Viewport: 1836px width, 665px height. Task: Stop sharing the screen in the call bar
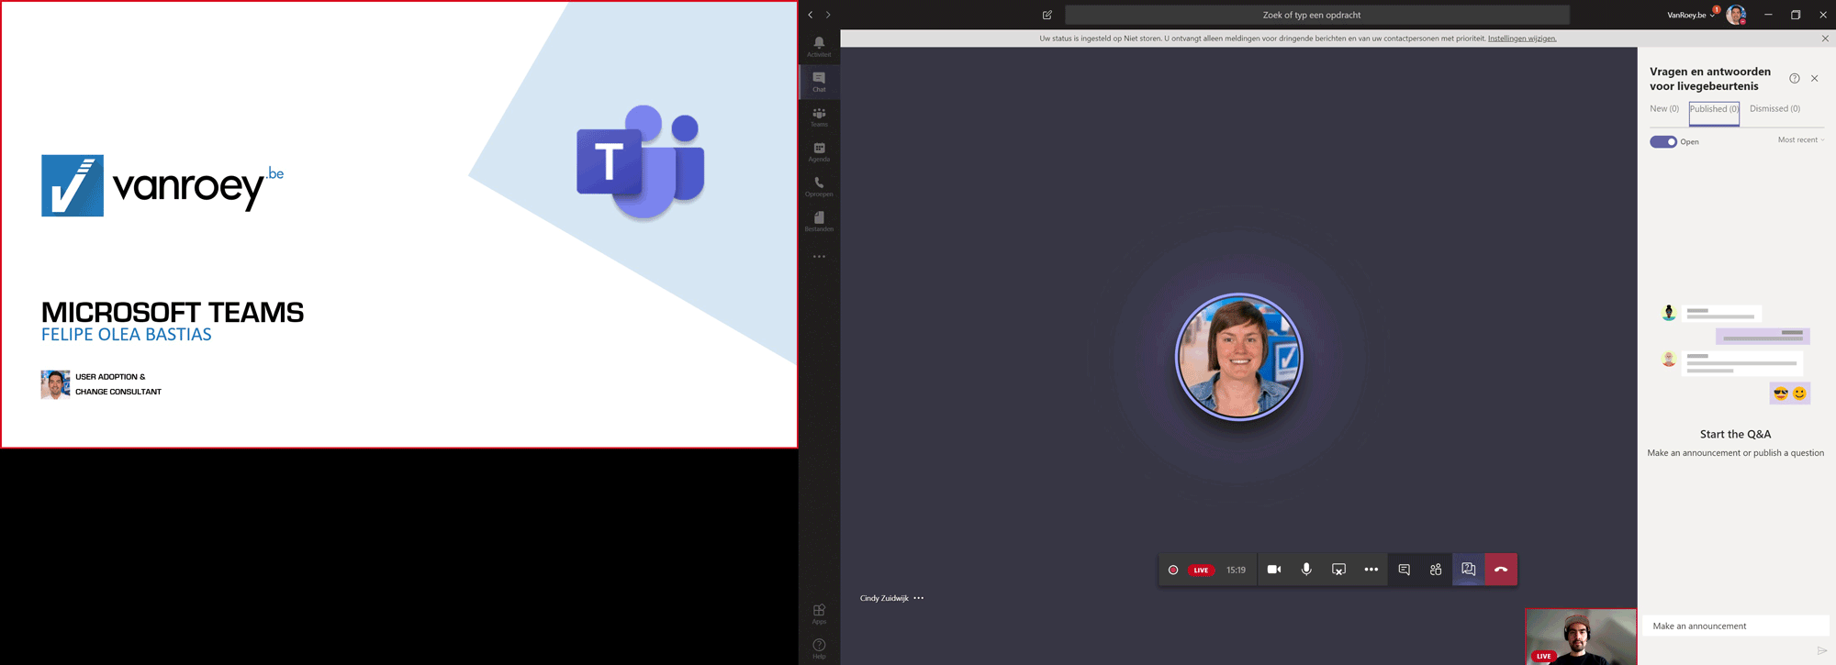(1338, 570)
